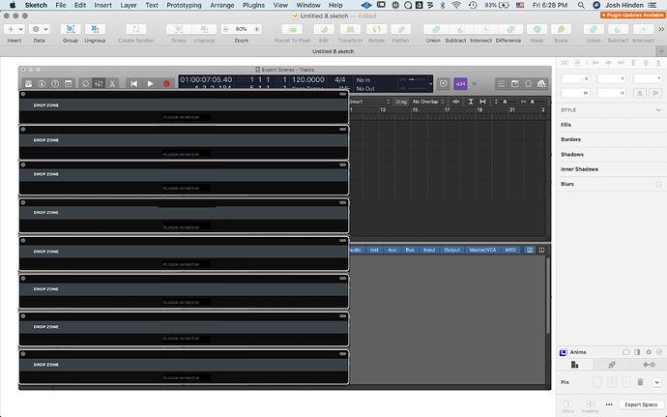Open the Layer menu

[x=128, y=5]
